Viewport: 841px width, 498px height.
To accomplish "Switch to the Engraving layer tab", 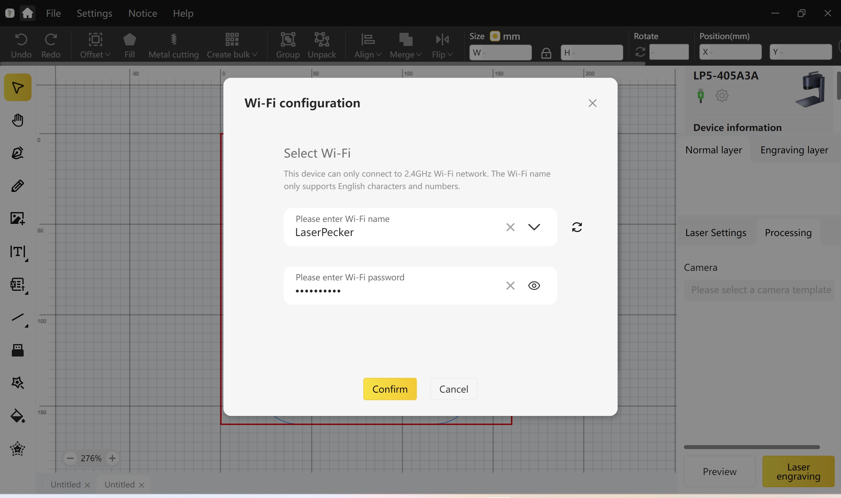I will point(794,150).
